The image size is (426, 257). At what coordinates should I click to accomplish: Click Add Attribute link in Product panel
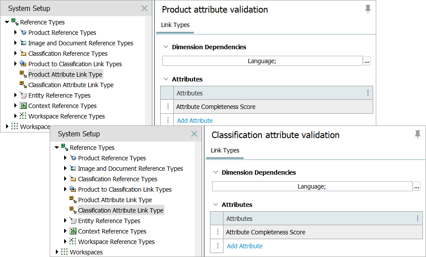[195, 121]
